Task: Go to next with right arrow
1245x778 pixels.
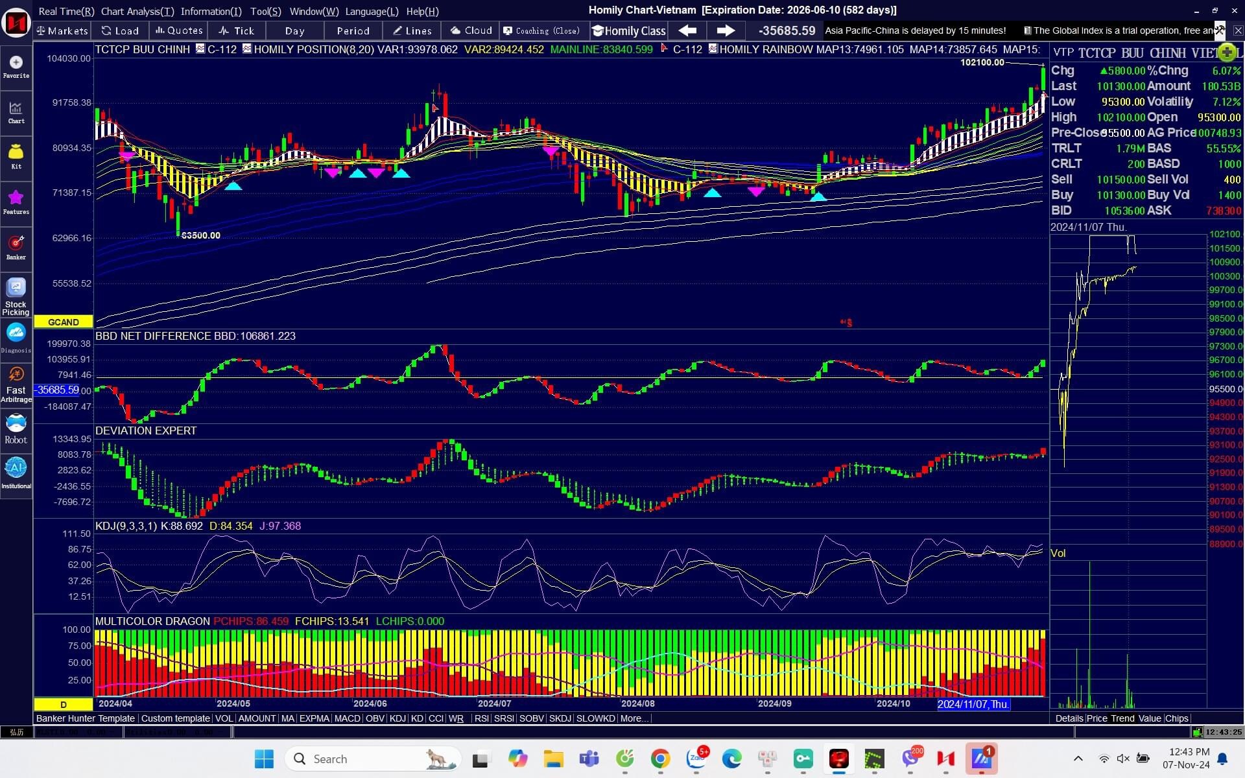Action: (726, 30)
